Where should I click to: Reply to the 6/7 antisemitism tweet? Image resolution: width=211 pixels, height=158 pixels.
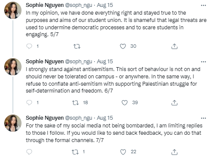click(x=29, y=102)
